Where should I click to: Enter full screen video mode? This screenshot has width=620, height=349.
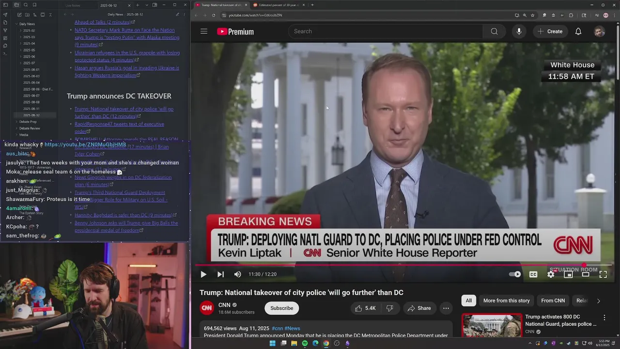[603, 274]
